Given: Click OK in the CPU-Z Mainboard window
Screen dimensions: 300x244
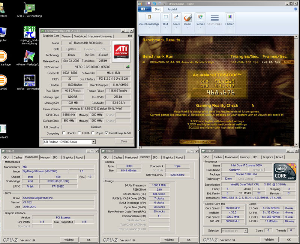Looking at the screenshot, I should click(x=89, y=240).
